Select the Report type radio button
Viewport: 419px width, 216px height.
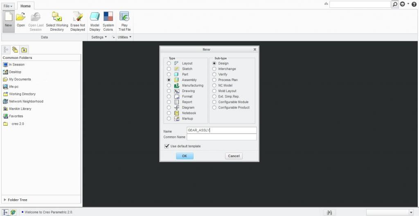pyautogui.click(x=169, y=102)
